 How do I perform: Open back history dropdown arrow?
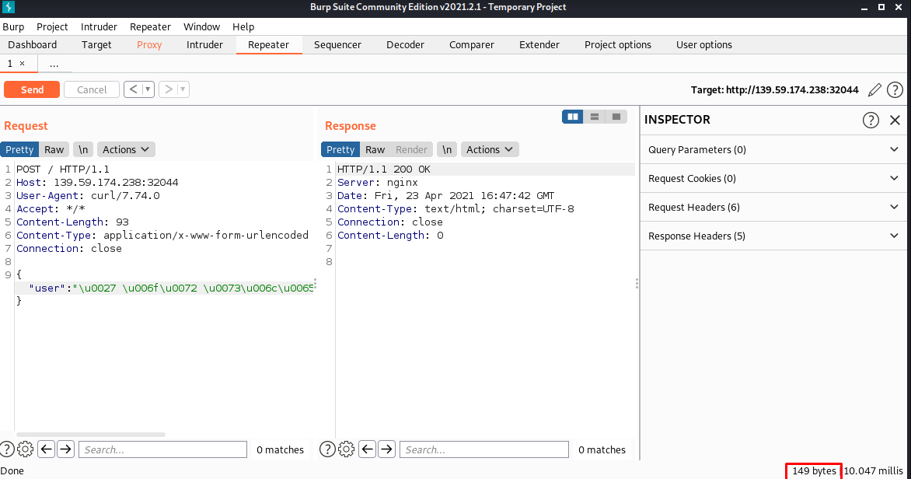(148, 89)
